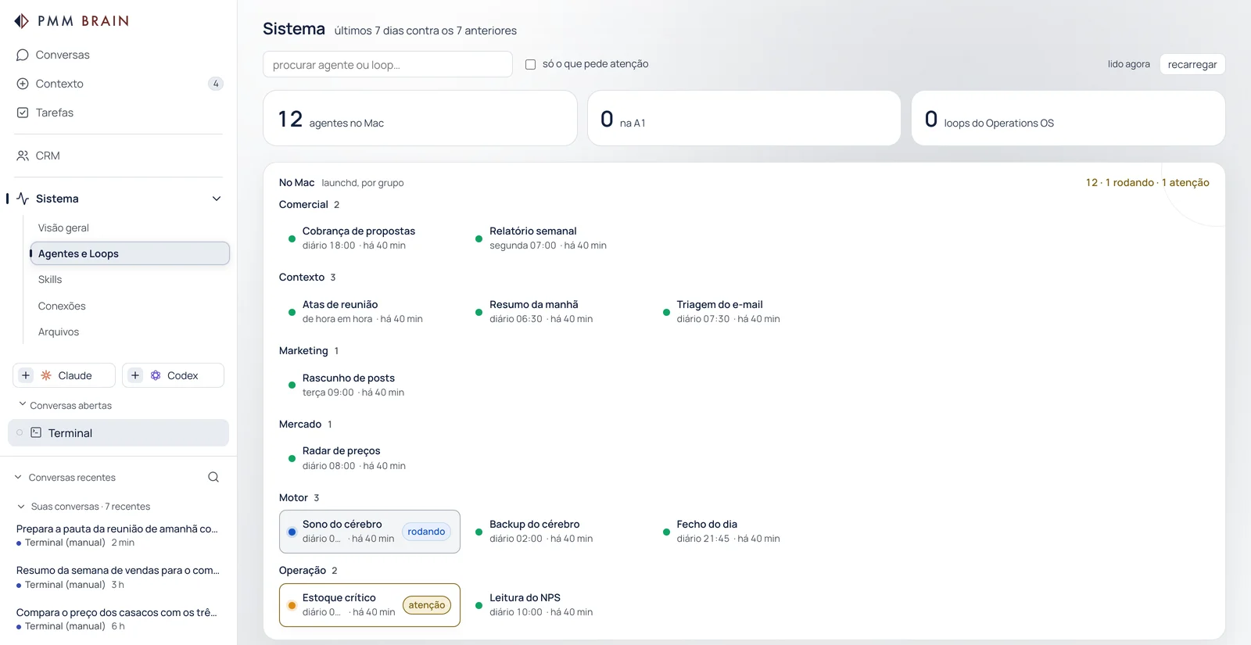Screen dimensions: 1251x645
Task: Start a new Claude conversation
Action: (x=64, y=375)
